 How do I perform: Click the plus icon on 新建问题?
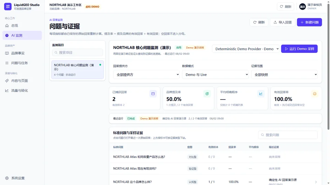click(x=302, y=22)
